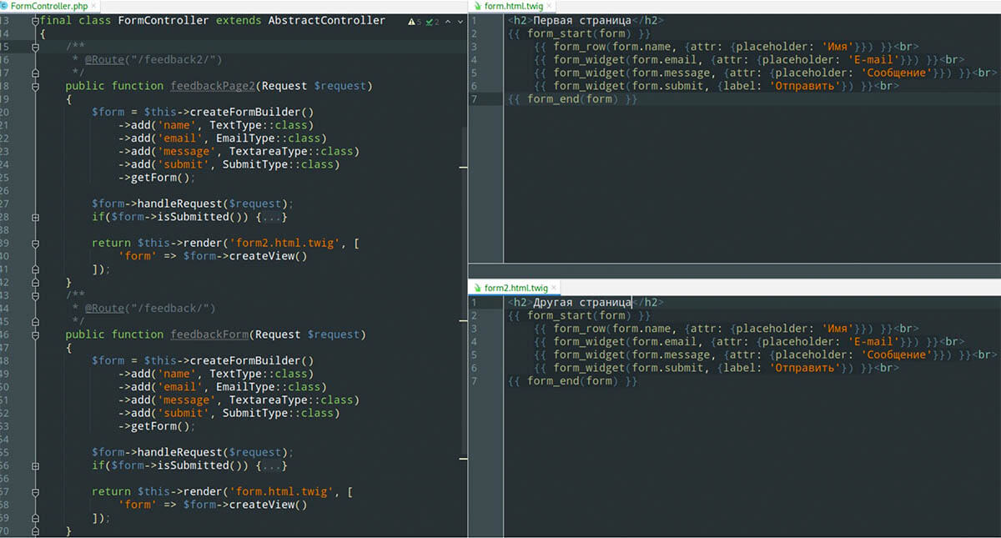Click the PHP file icon on FormController.php tab

[5, 6]
